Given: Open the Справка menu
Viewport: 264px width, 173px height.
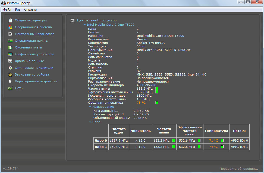Looking at the screenshot, I should tap(30, 9).
